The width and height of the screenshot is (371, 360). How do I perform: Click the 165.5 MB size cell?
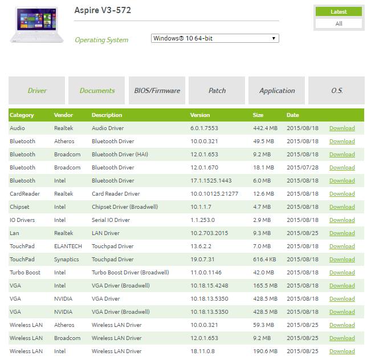coord(265,286)
